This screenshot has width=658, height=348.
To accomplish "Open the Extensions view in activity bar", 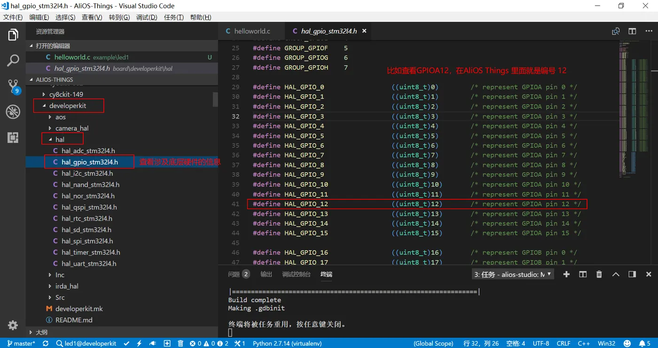I will pyautogui.click(x=13, y=137).
